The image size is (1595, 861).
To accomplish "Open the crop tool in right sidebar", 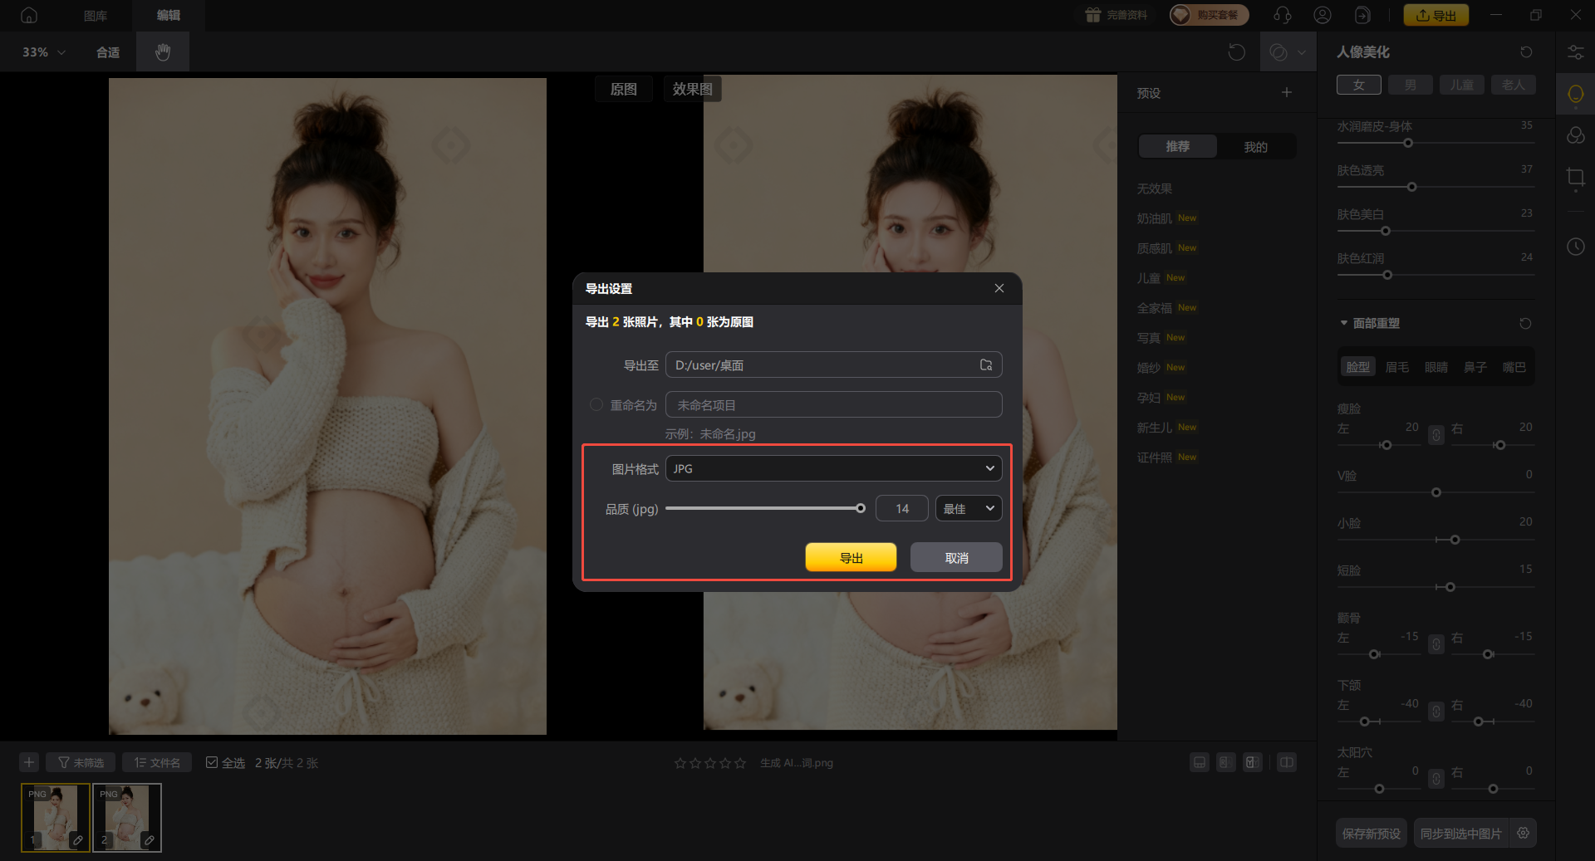I will click(x=1575, y=178).
